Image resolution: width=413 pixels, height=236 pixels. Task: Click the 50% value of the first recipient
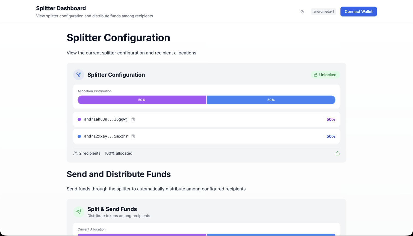click(331, 119)
